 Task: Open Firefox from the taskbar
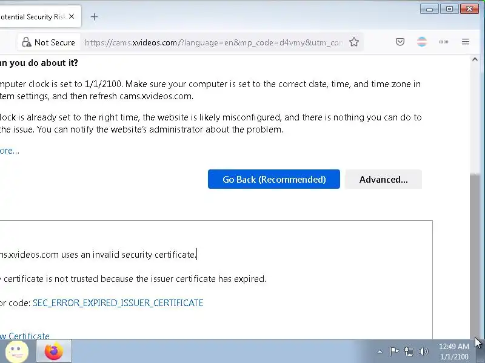54,351
